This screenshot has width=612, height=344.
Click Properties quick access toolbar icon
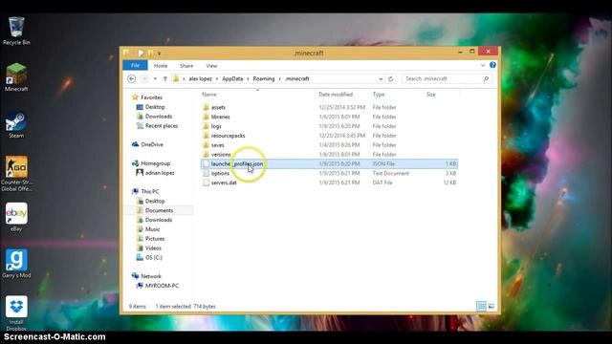(x=141, y=53)
